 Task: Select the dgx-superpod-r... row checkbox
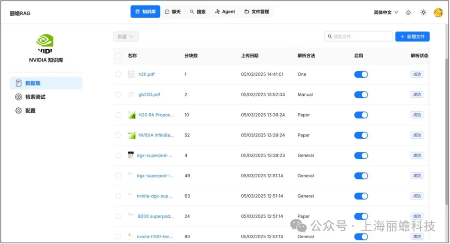tap(118, 176)
